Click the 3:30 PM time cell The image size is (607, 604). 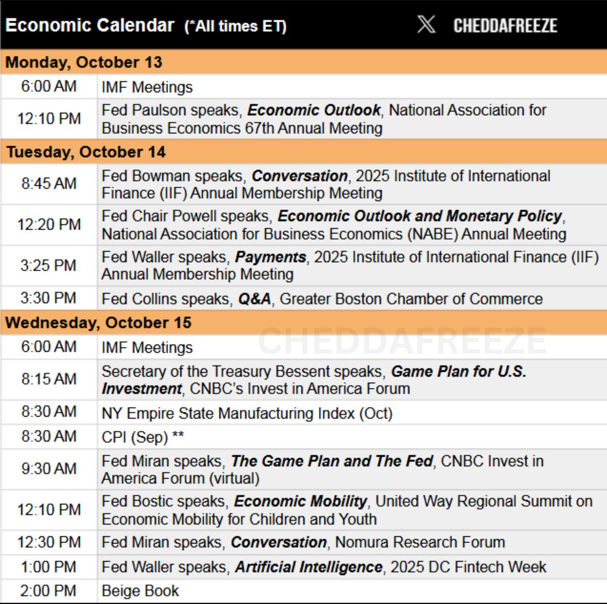(x=49, y=298)
